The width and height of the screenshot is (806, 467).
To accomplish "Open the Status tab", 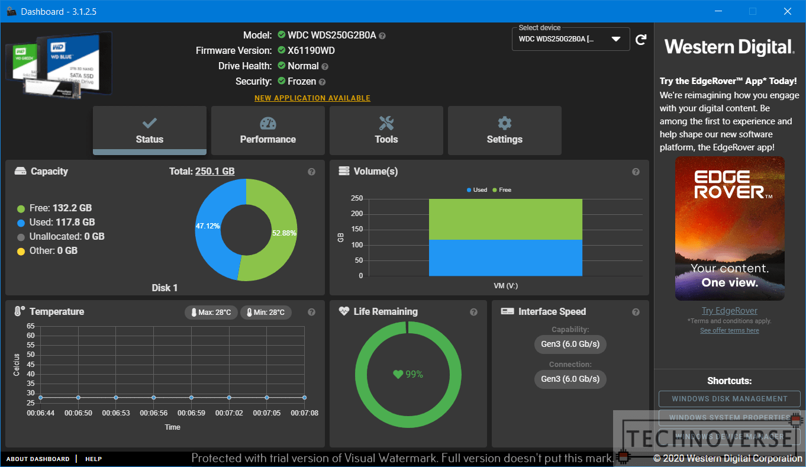I will click(x=150, y=130).
